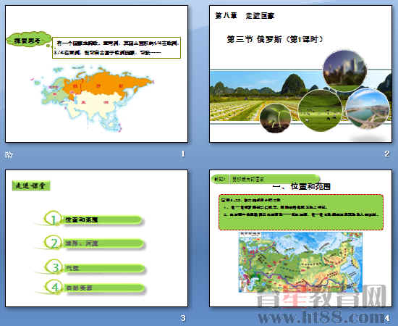The width and height of the screenshot is (398, 326).
Task: Click the green tab header at top of slide 4
Action: click(265, 179)
